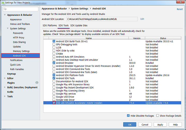
Task: Expand Build, Execution, Deployment node
Action: pos(5,87)
